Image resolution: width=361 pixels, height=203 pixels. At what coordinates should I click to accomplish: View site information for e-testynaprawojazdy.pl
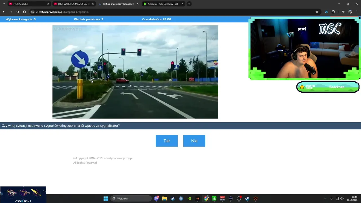click(32, 12)
